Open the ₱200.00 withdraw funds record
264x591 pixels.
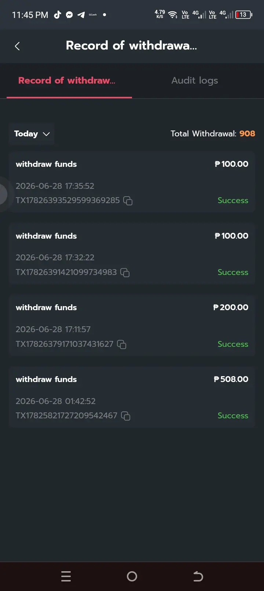click(132, 325)
